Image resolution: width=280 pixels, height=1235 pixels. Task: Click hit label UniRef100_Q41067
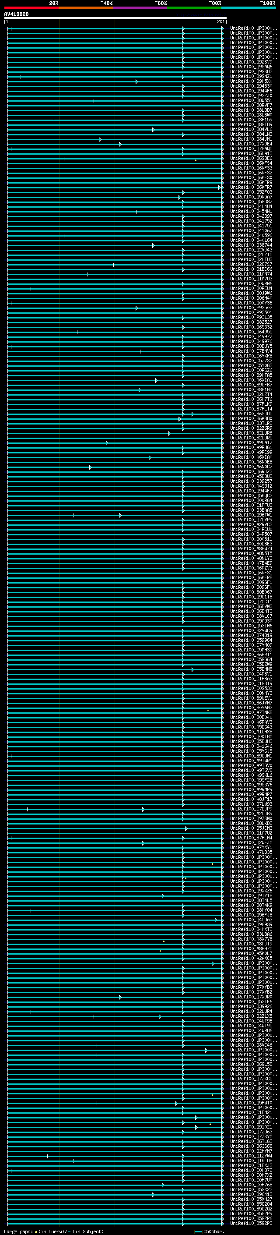click(251, 230)
